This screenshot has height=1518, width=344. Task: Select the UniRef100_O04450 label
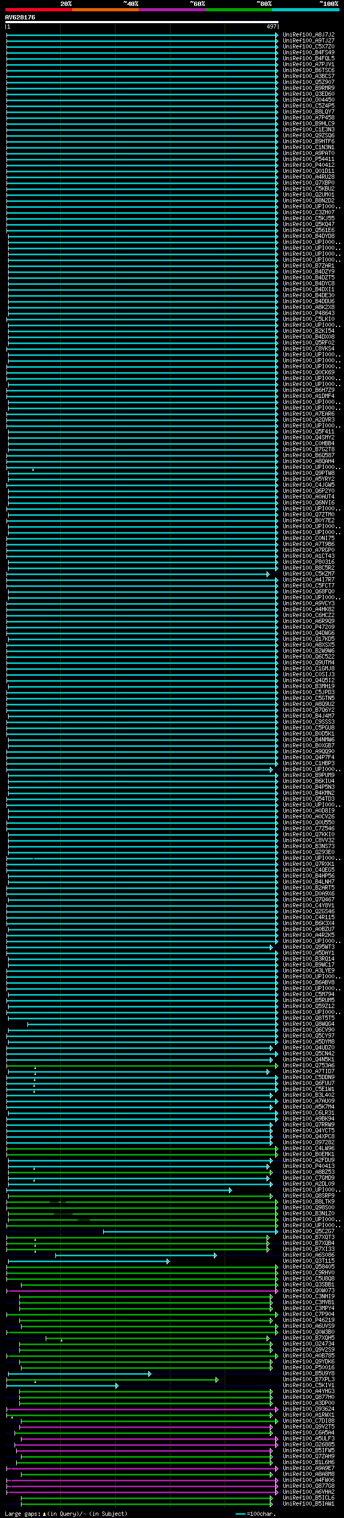point(308,100)
